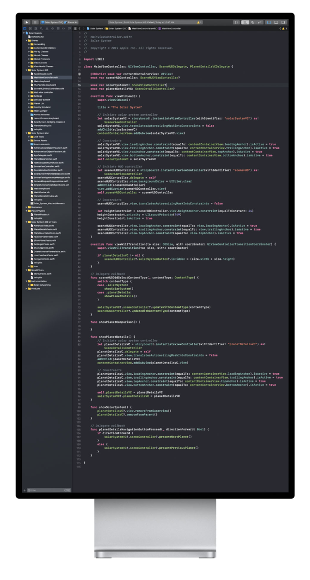The width and height of the screenshot is (310, 580).
Task: Collapse the Solar System iOS group
Action: click(x=26, y=70)
